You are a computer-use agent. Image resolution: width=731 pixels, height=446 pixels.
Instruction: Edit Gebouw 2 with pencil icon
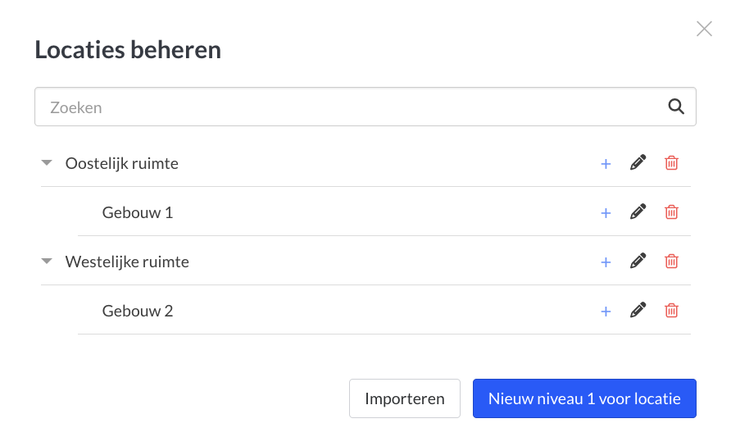point(638,310)
